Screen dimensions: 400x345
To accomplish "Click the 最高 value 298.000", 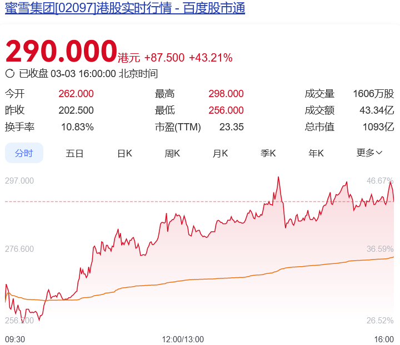I will point(226,94).
